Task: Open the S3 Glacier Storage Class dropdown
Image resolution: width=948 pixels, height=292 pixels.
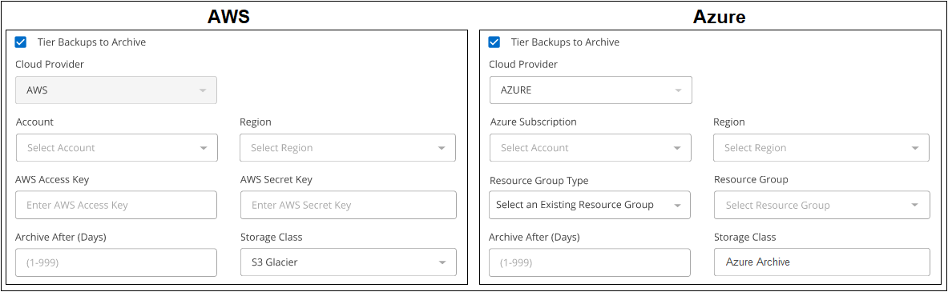Action: [x=349, y=262]
